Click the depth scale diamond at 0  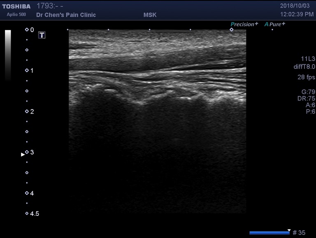27,30
